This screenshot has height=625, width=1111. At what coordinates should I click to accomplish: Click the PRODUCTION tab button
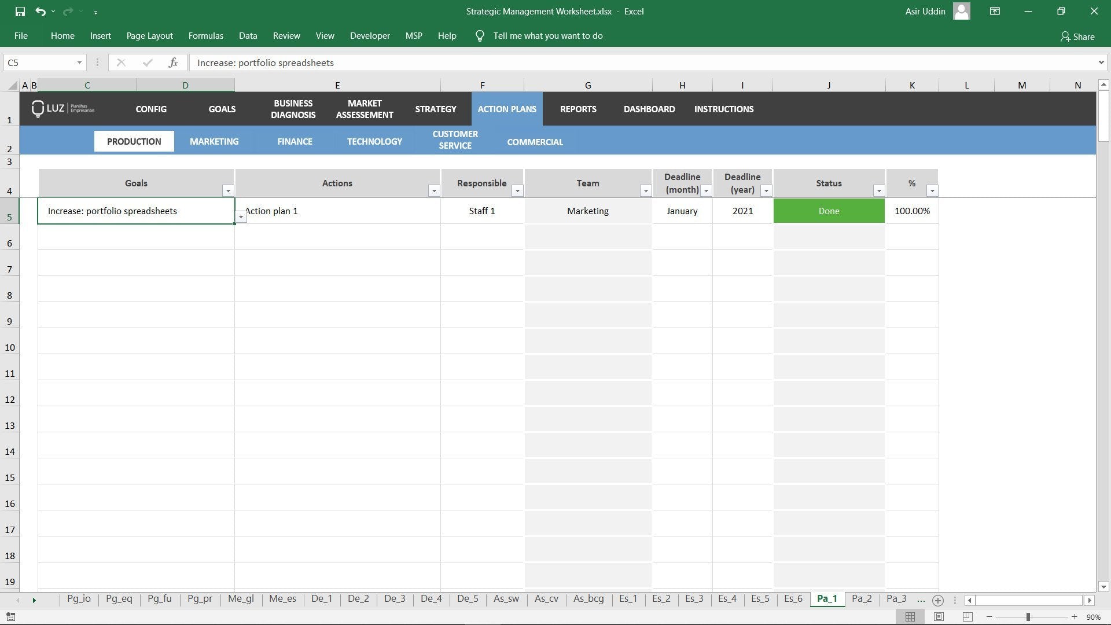(x=134, y=141)
